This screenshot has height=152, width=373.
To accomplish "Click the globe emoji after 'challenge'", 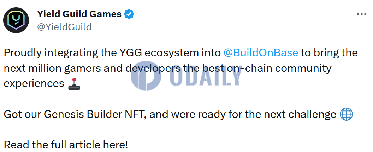I will (x=346, y=115).
